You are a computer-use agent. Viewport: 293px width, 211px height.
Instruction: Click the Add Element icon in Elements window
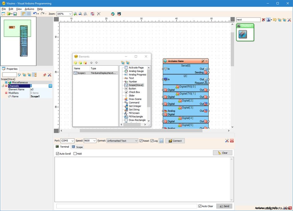76,63
